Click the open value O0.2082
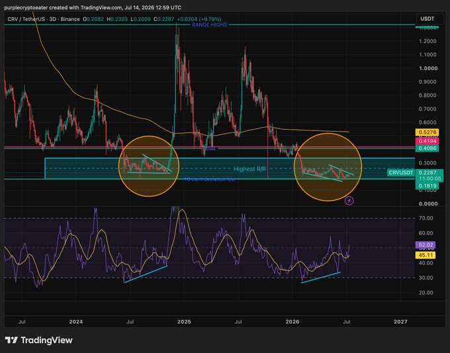The width and height of the screenshot is (450, 353). 93,19
